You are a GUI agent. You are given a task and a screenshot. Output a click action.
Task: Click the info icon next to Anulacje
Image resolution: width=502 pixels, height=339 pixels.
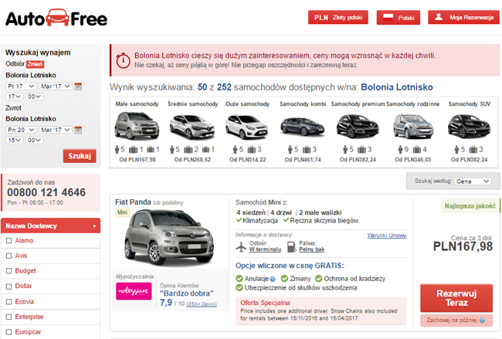(x=273, y=279)
